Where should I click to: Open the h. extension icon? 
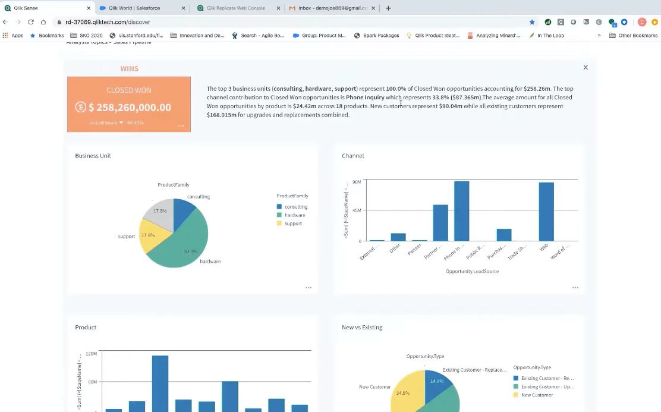click(586, 22)
